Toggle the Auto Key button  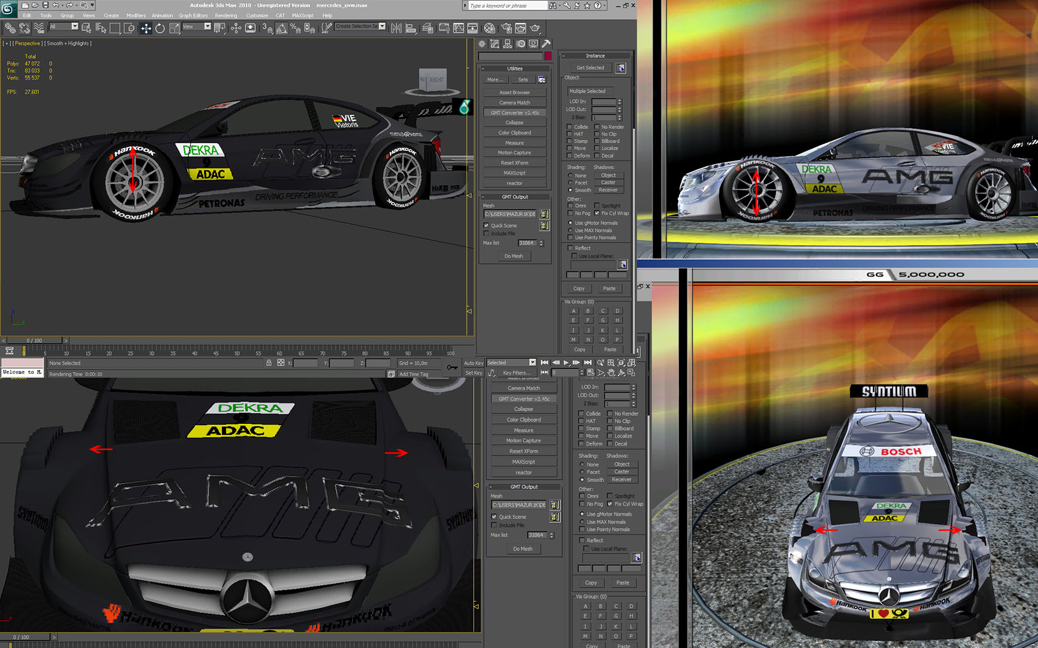click(473, 363)
